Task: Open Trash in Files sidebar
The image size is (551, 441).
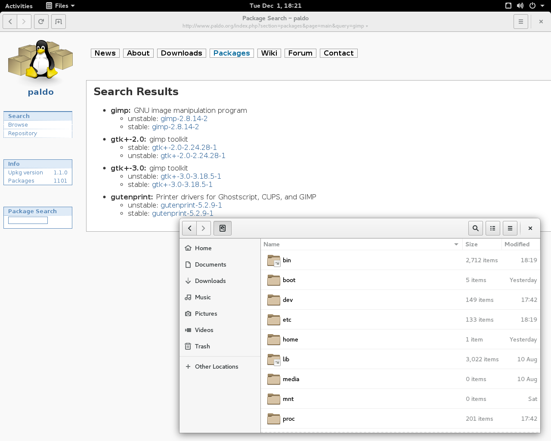Action: pyautogui.click(x=220, y=346)
